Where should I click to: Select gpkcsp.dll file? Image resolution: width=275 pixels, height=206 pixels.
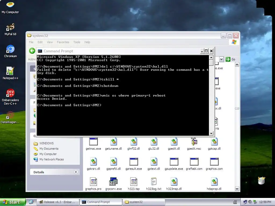pyautogui.click(x=214, y=144)
